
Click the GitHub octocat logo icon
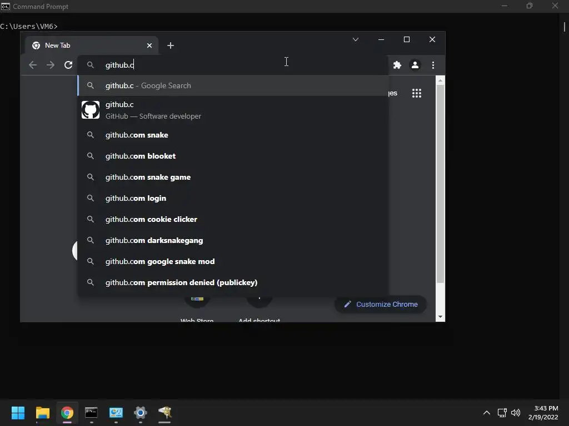coord(91,110)
